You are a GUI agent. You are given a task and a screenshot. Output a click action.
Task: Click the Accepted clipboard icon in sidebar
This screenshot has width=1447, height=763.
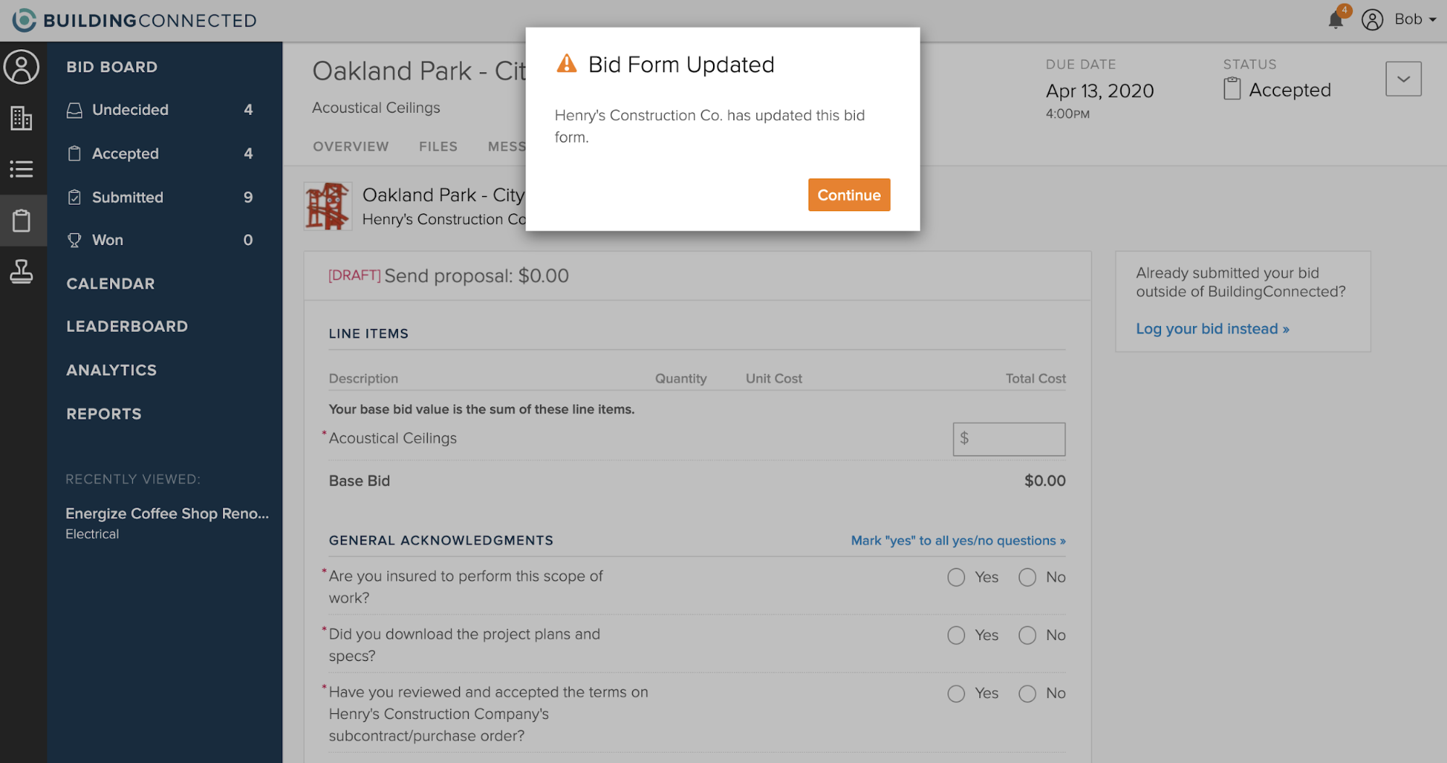pos(75,153)
